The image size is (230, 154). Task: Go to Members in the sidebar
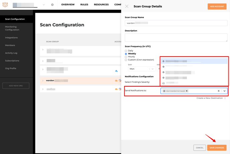[x=10, y=45]
